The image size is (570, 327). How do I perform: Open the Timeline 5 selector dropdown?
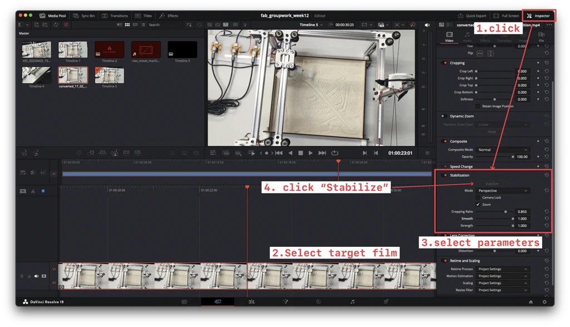point(311,24)
